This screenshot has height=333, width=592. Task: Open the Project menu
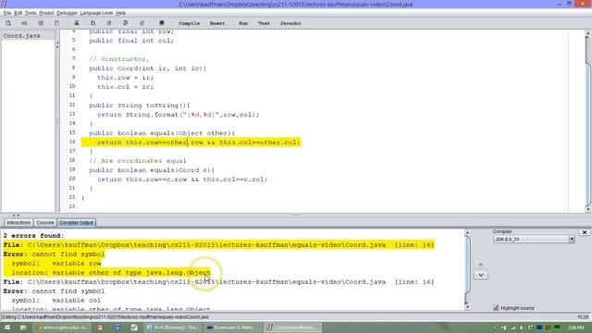pos(46,13)
